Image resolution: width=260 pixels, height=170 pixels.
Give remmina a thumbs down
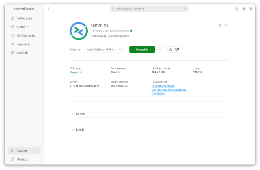tap(177, 50)
